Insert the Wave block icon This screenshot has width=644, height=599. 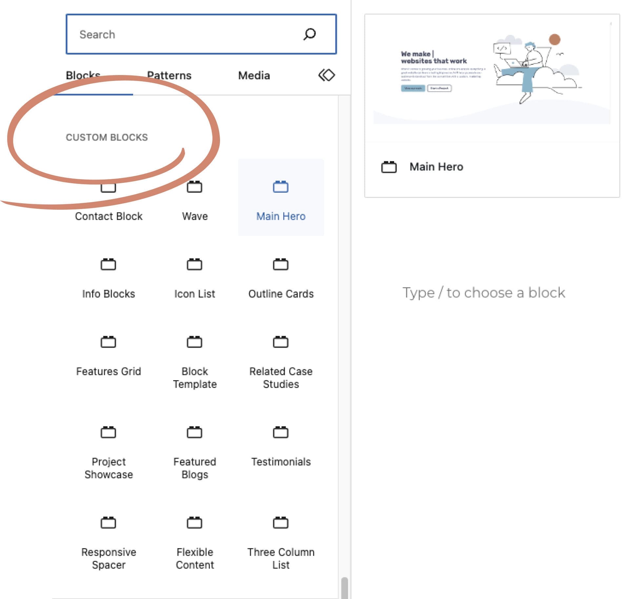point(194,187)
